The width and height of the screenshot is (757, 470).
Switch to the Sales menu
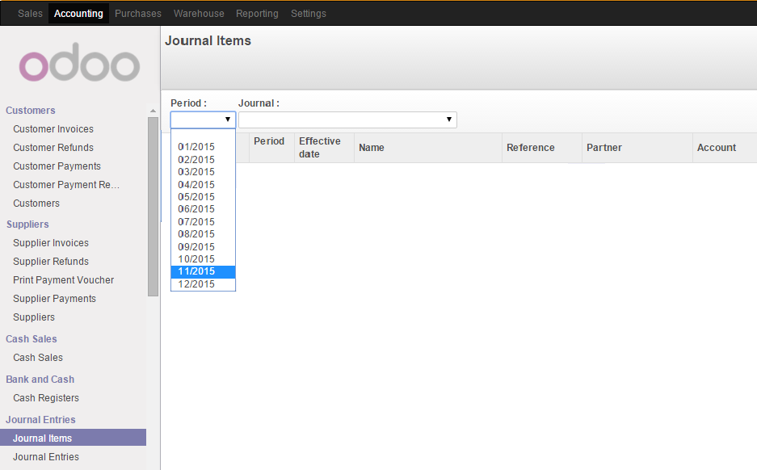30,13
